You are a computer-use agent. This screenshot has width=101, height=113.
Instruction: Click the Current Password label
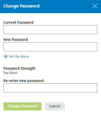pyautogui.click(x=18, y=22)
